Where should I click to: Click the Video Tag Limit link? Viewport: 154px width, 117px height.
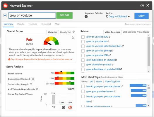pos(112,81)
